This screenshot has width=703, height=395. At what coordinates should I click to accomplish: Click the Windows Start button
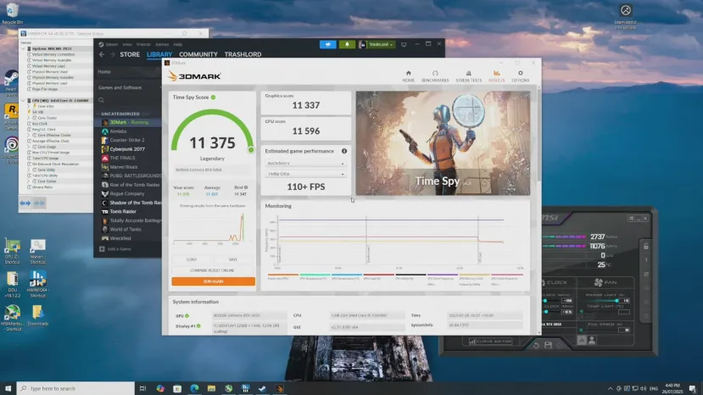click(8, 388)
